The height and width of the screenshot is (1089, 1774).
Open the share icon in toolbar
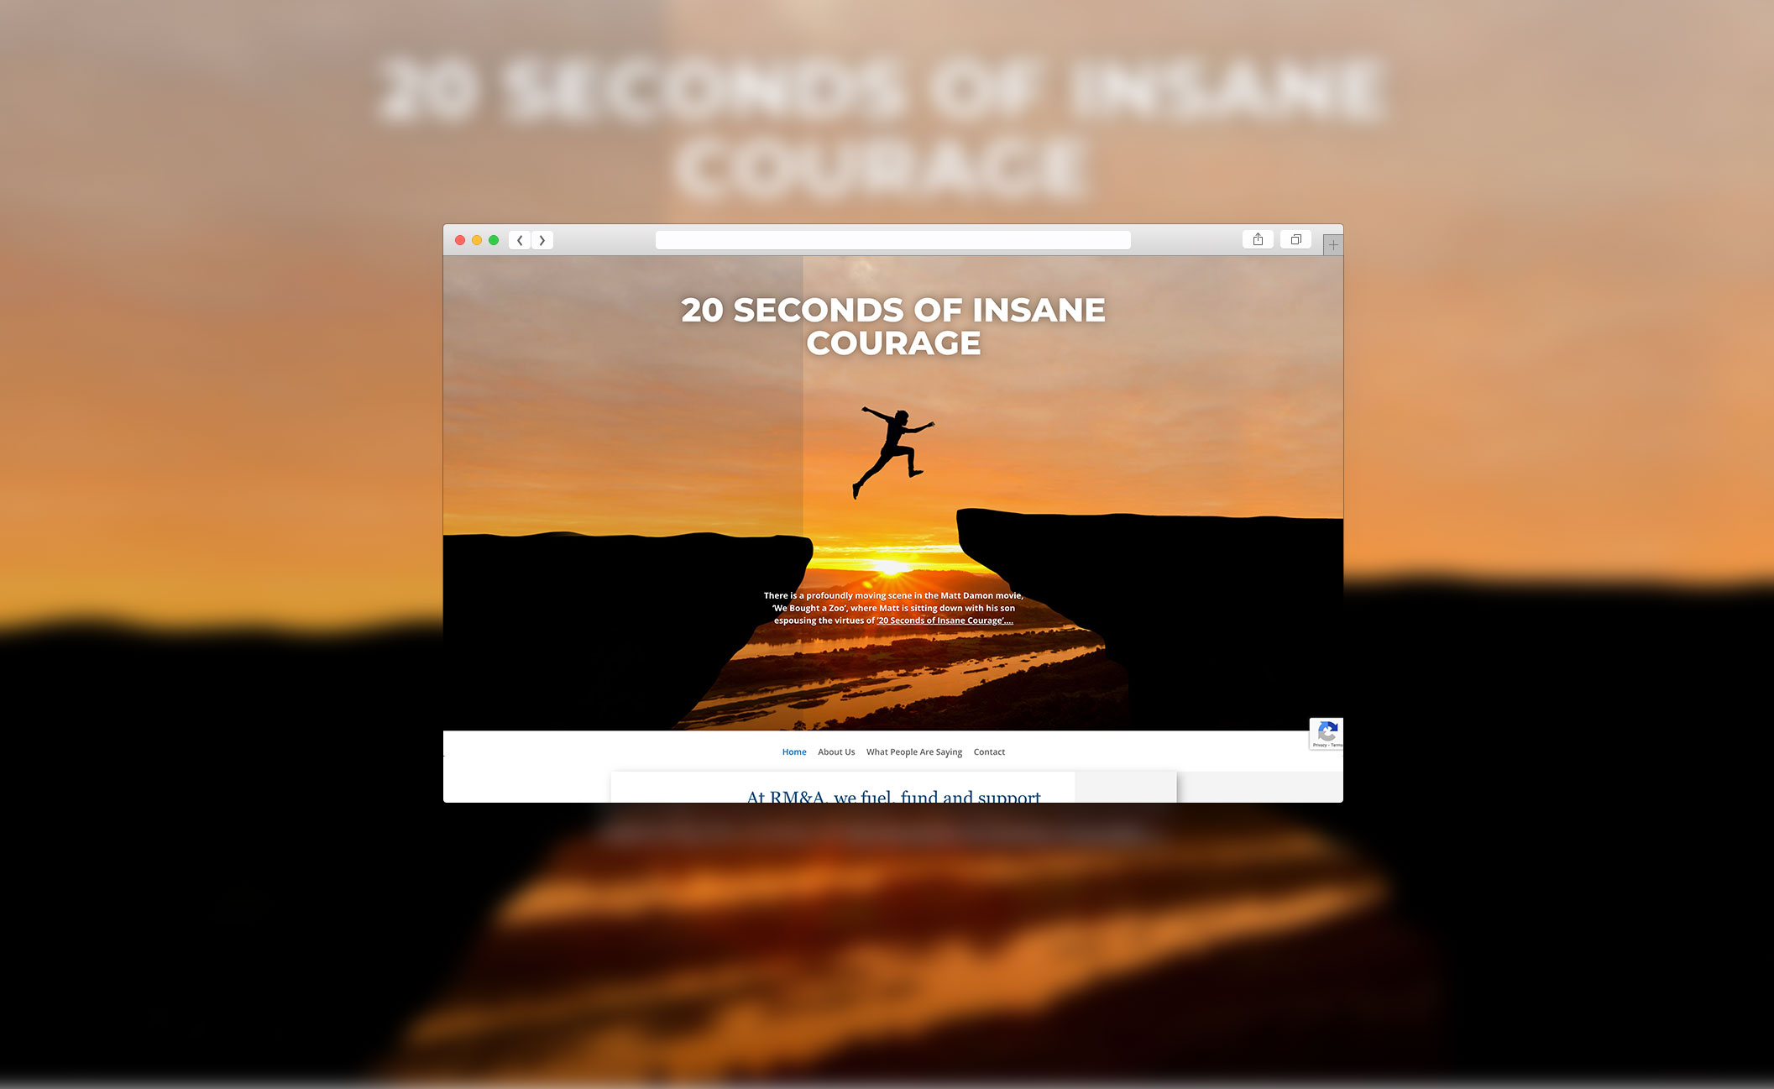(x=1258, y=239)
